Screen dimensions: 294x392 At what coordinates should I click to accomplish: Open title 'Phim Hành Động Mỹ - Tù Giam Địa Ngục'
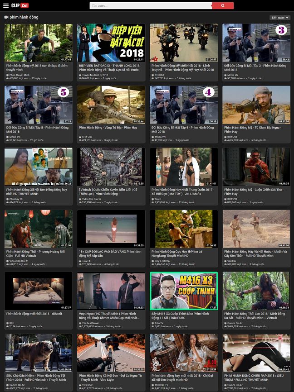pos(253,129)
